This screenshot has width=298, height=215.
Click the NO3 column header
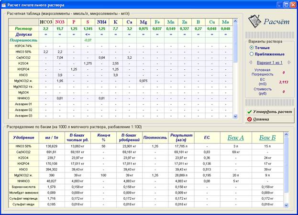tap(60, 22)
